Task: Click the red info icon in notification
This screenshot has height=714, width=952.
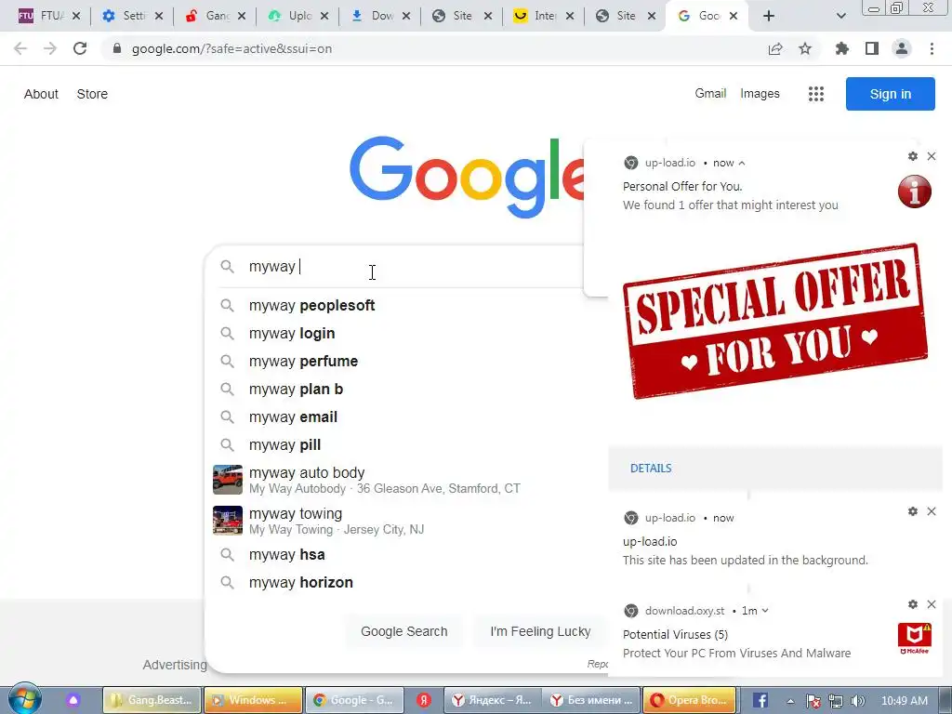Action: click(915, 192)
